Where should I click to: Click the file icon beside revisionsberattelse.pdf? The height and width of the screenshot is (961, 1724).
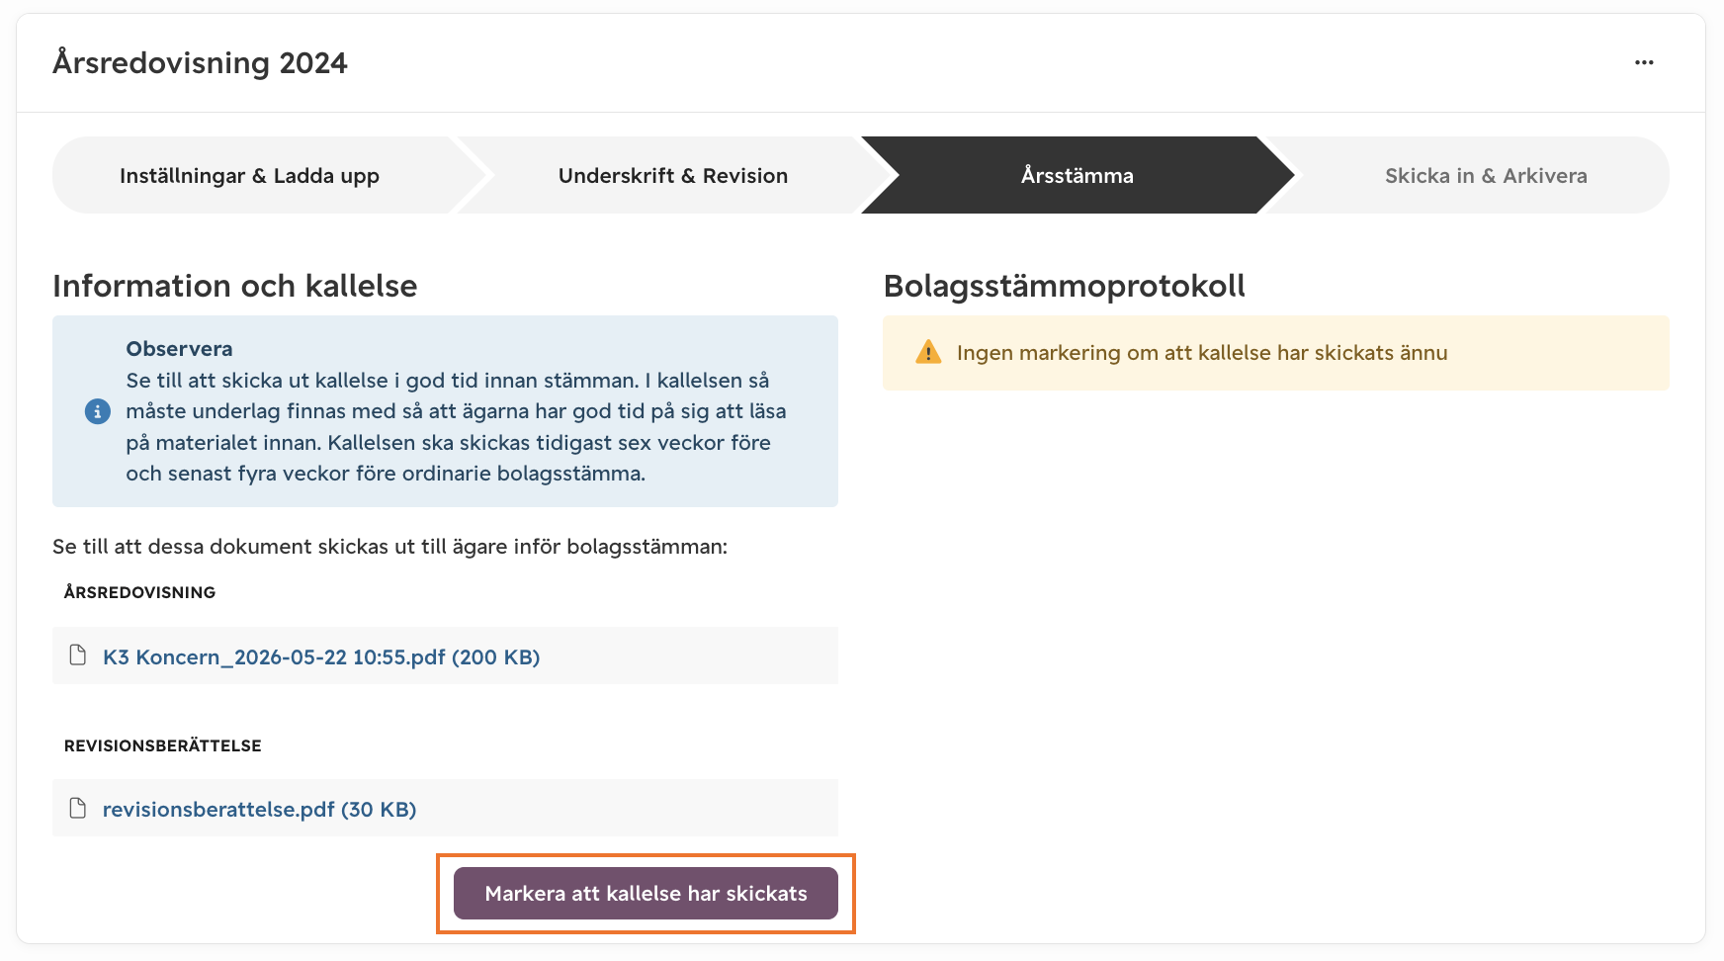click(78, 808)
